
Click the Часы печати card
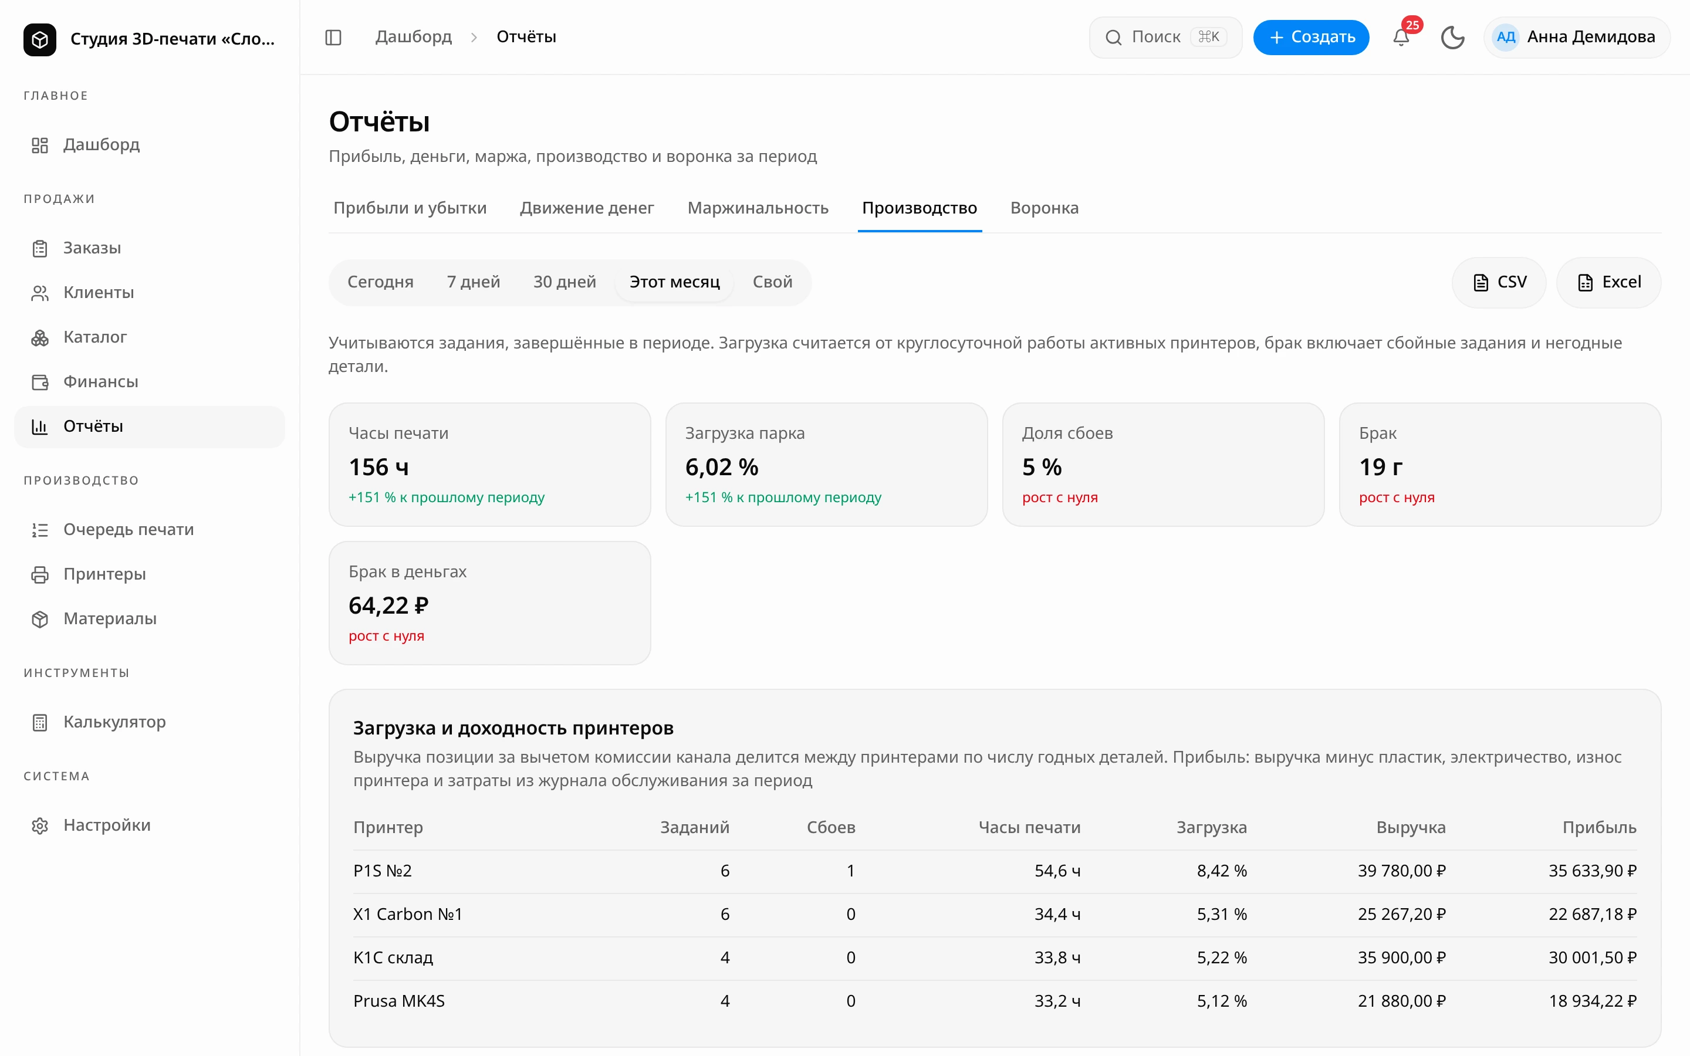pyautogui.click(x=489, y=465)
